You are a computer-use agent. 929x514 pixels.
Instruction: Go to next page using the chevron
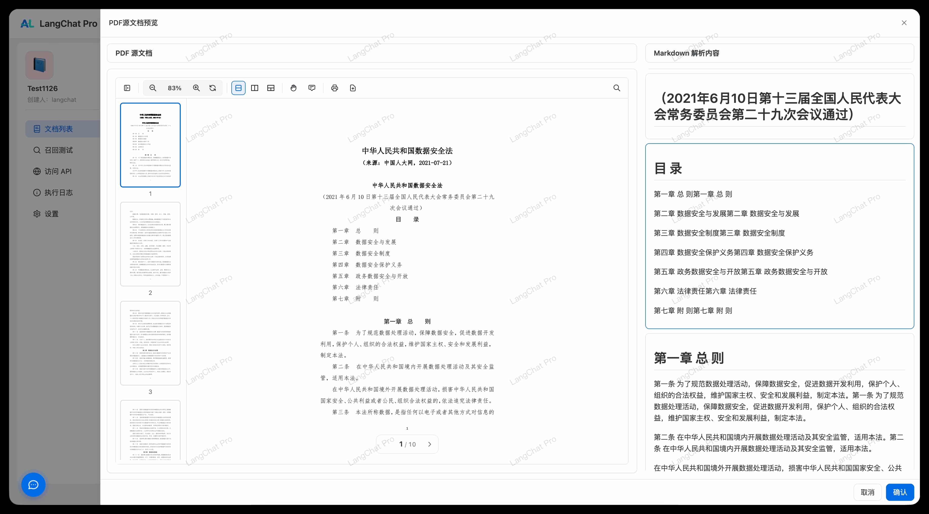tap(430, 444)
